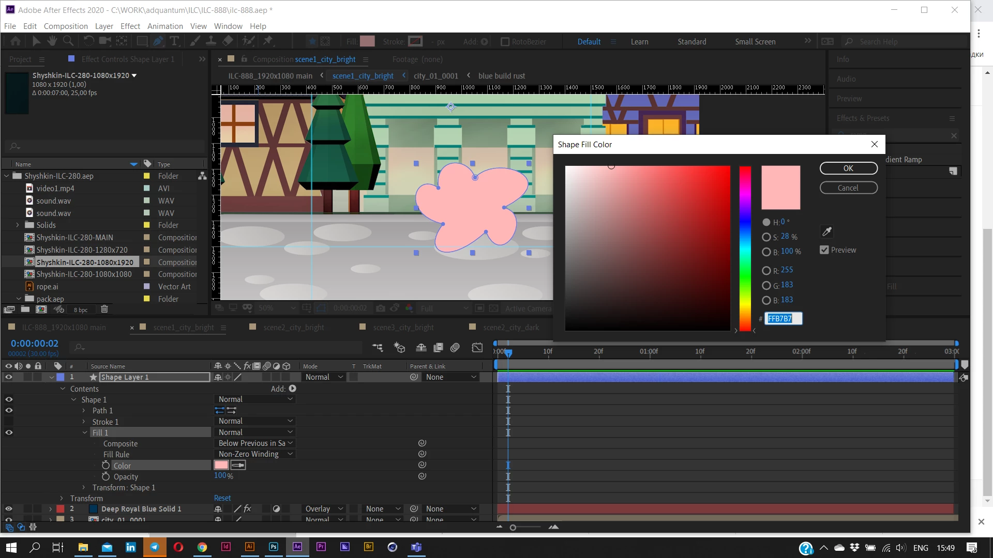Click OK in Shape Fill Color dialog
The width and height of the screenshot is (993, 558).
pyautogui.click(x=848, y=168)
